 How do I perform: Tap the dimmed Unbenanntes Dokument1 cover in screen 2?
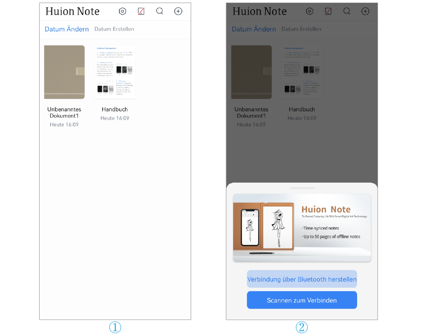click(252, 72)
